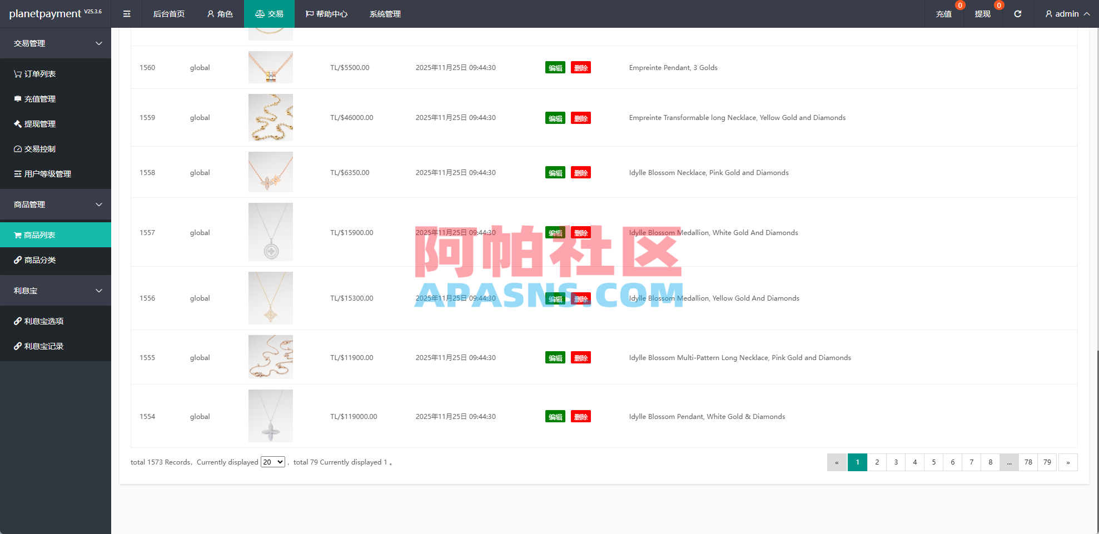This screenshot has width=1099, height=534.
Task: Go to pagination page 79
Action: 1047,462
